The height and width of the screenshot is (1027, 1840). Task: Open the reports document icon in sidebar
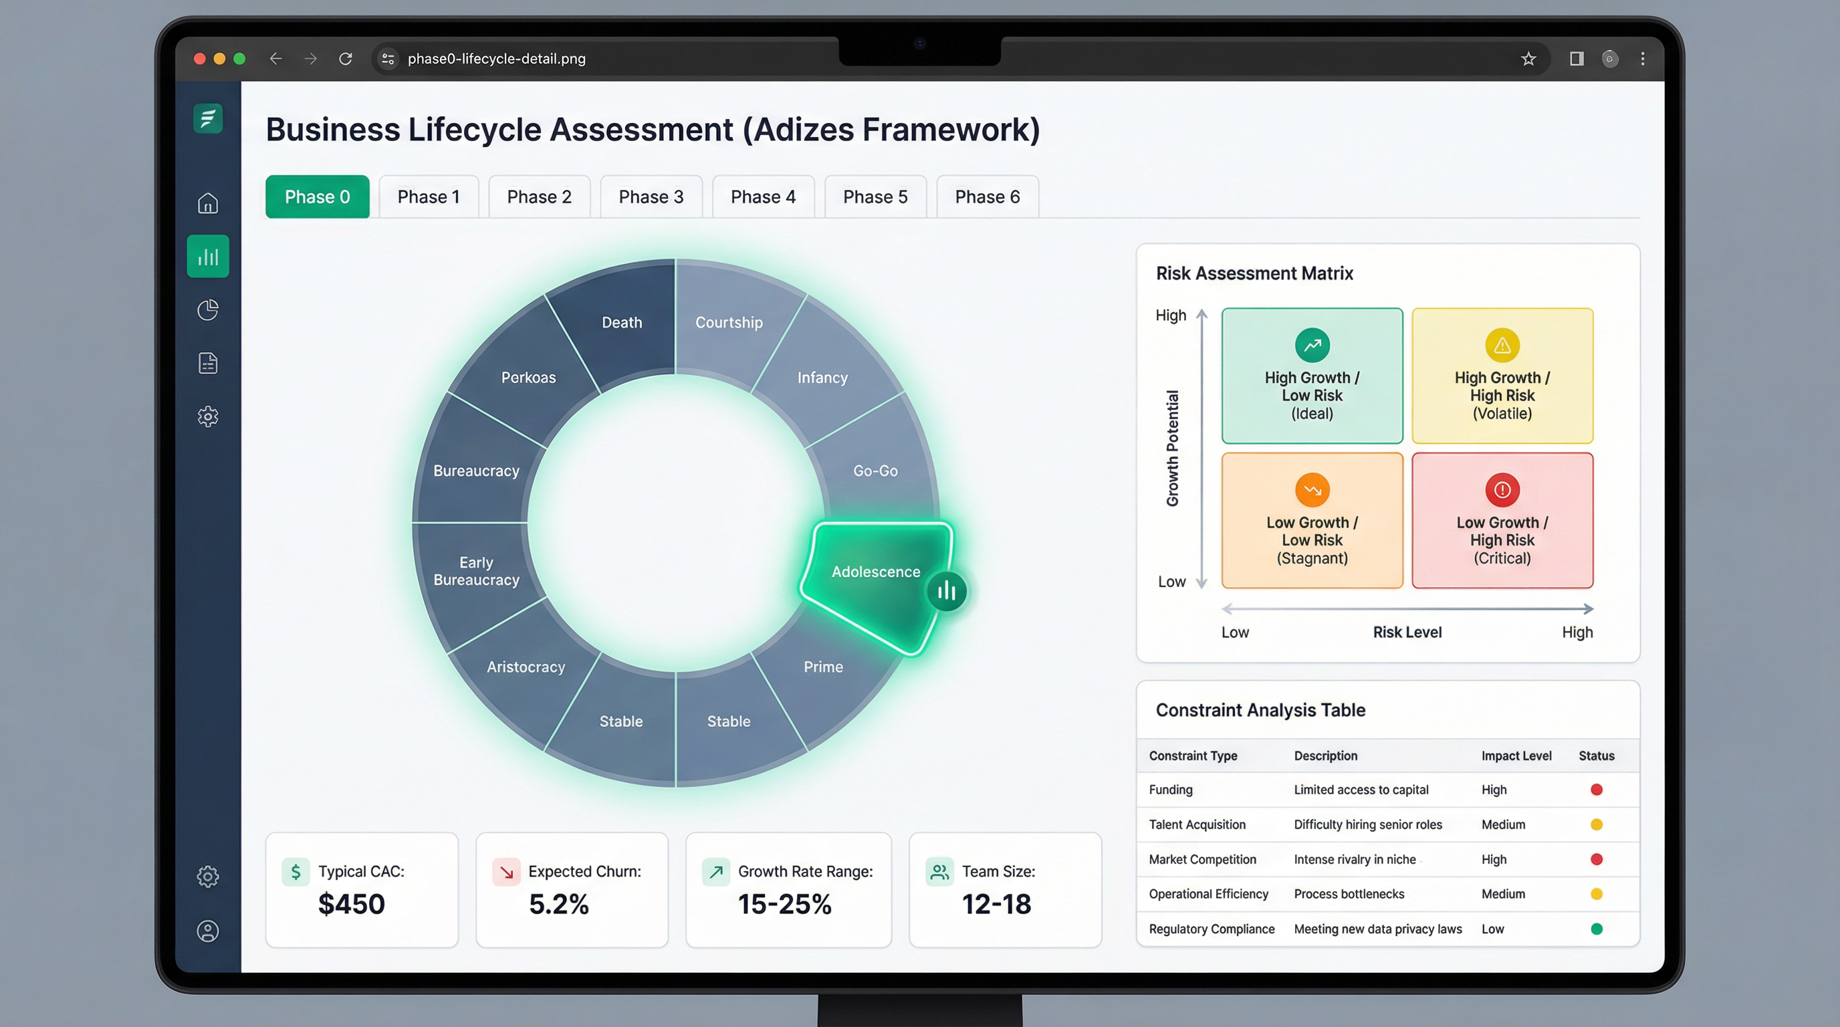(x=207, y=363)
